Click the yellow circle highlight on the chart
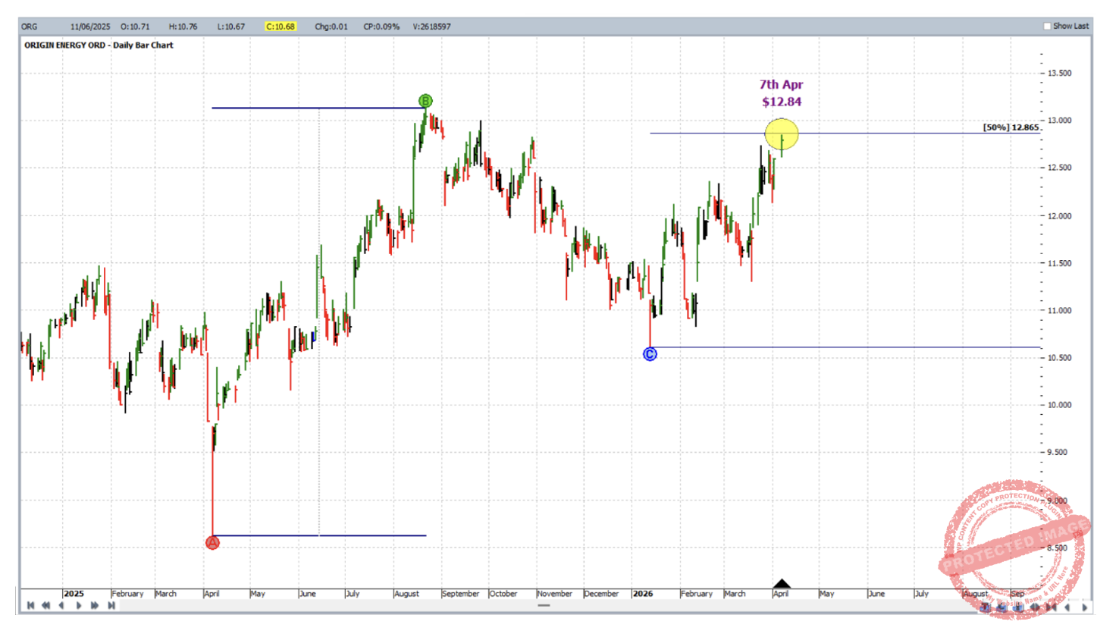Screen dimensions: 1119x634 [782, 135]
